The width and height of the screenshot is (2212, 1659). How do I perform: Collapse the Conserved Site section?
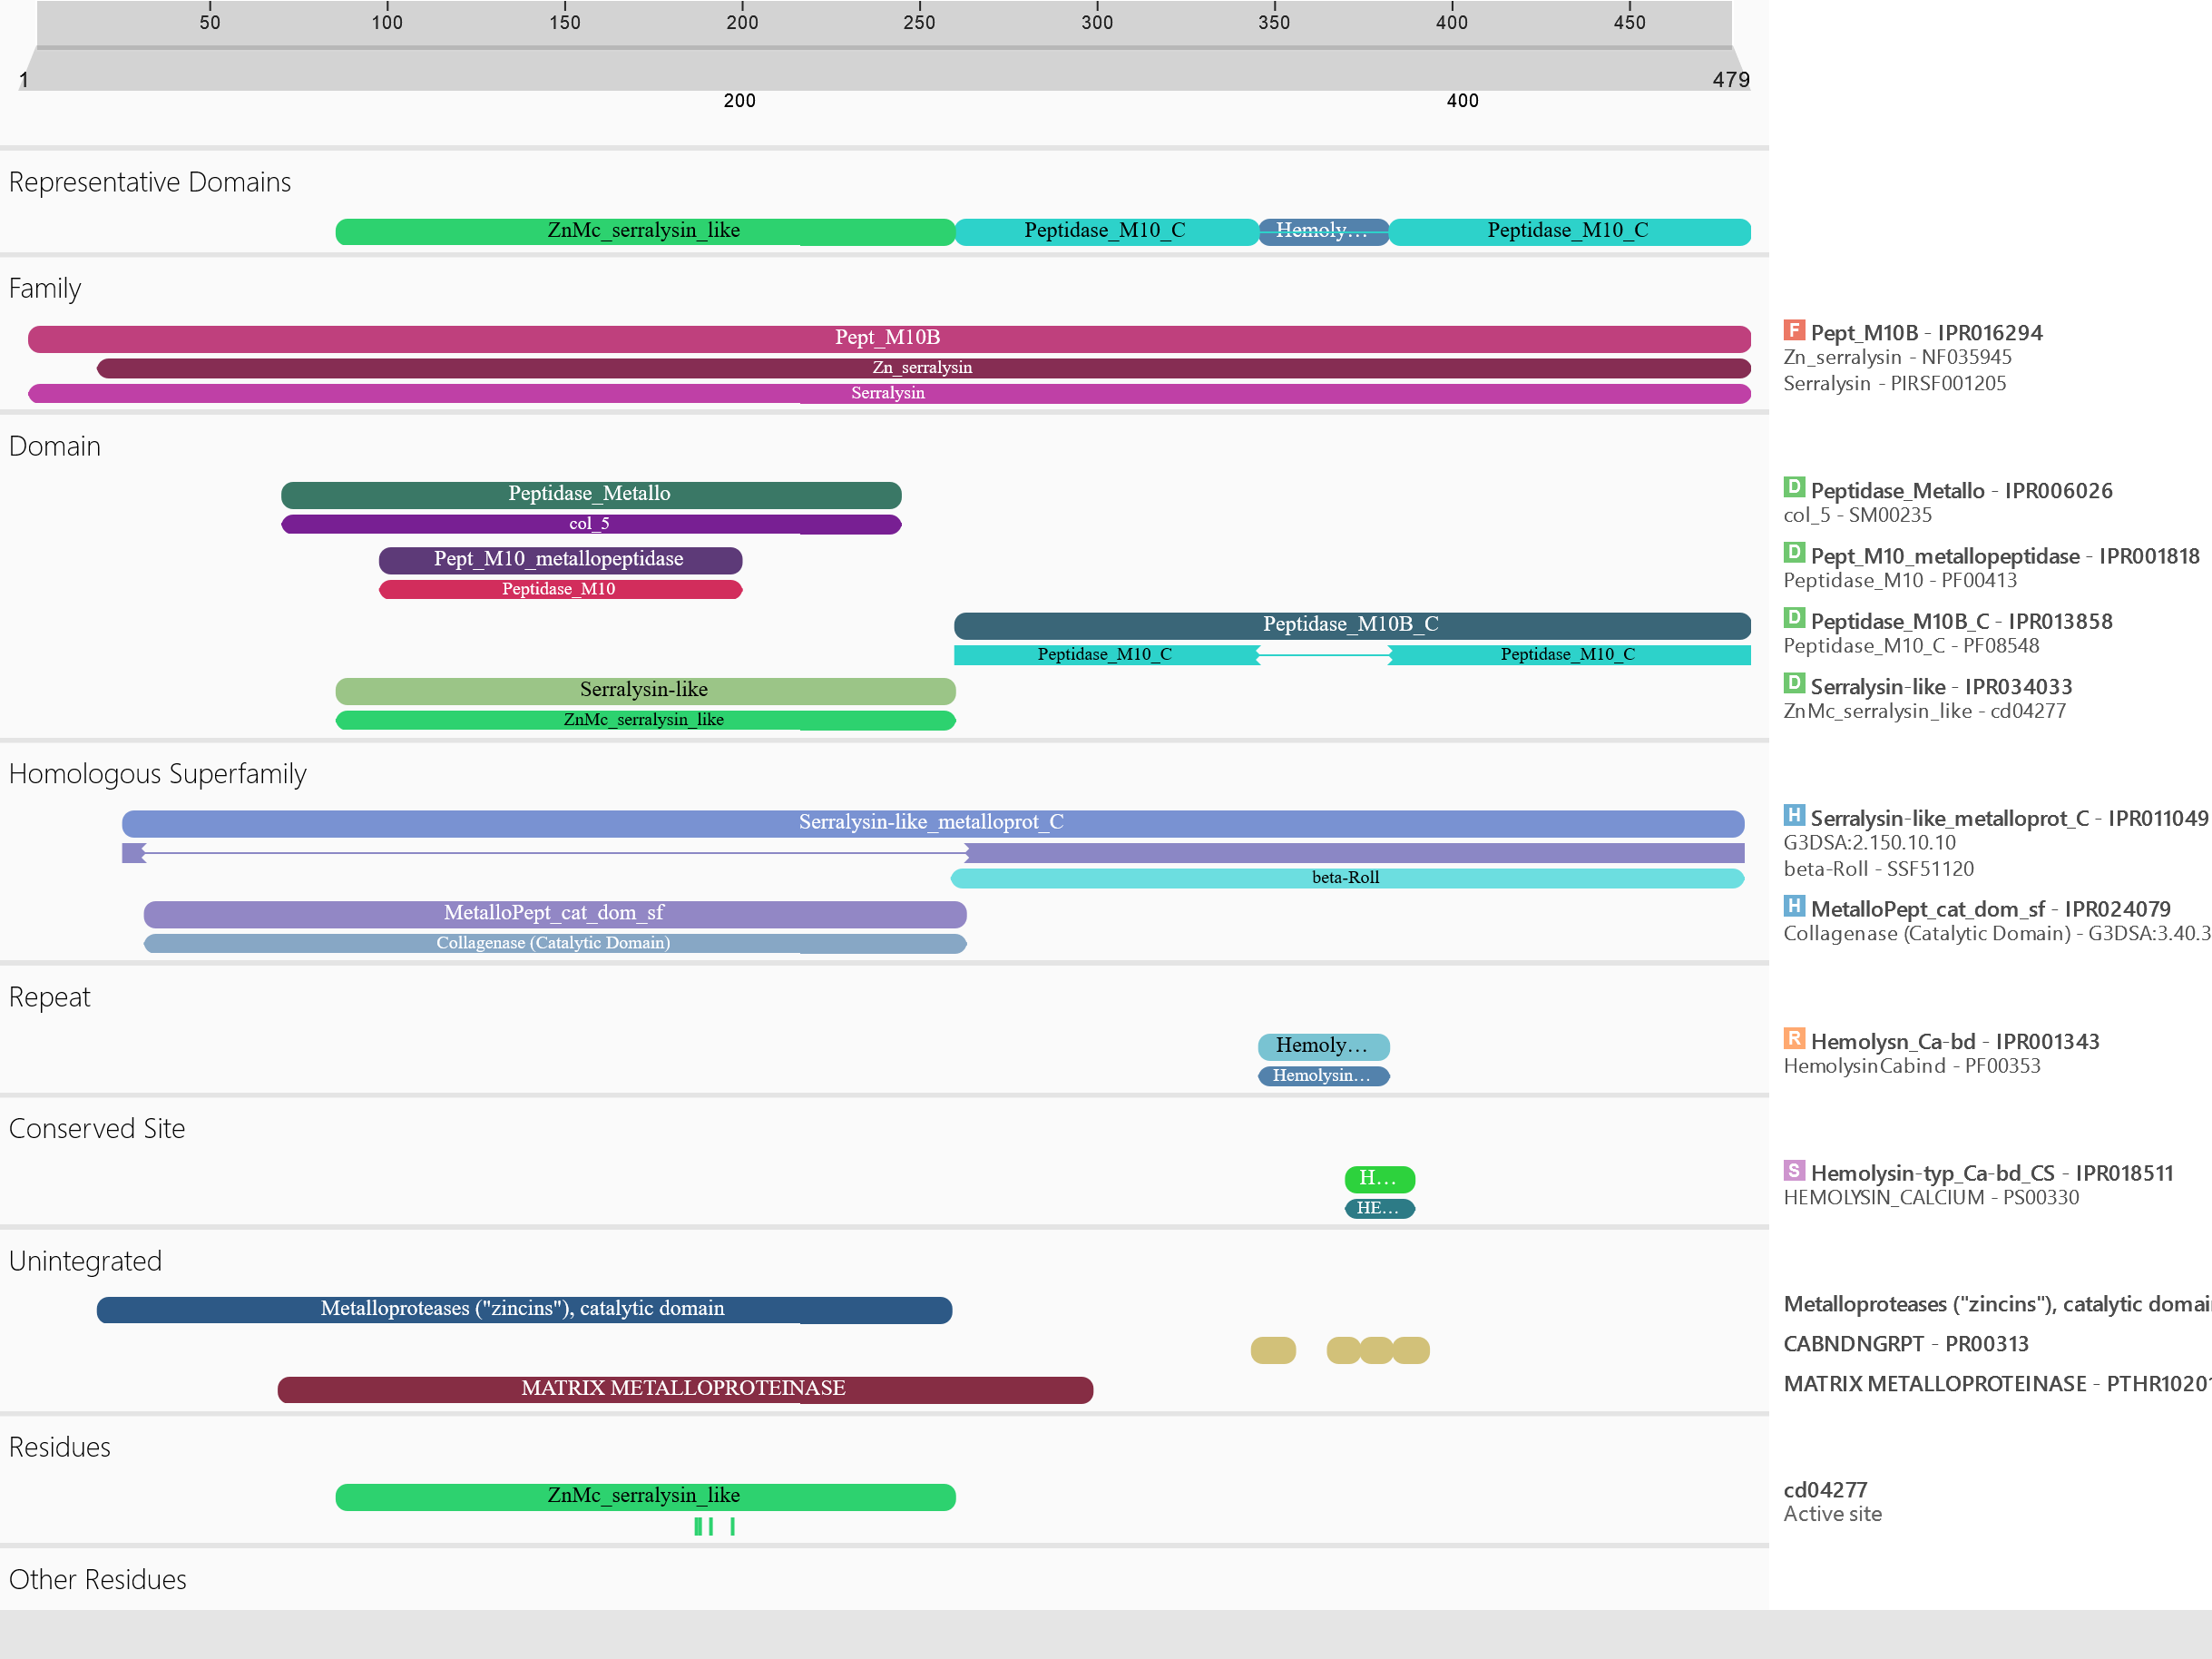(x=97, y=1128)
